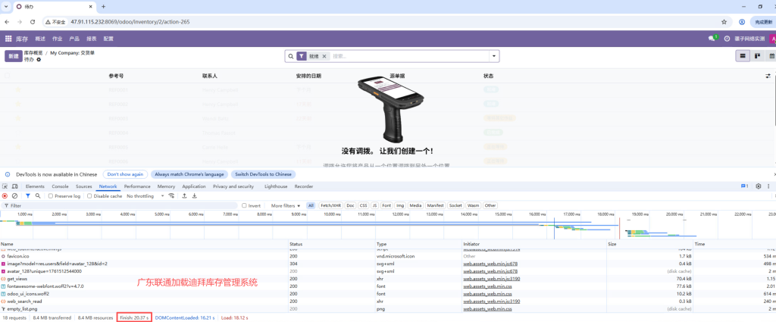The width and height of the screenshot is (776, 322).
Task: Open the Odoo apps grid menu
Action: point(8,38)
